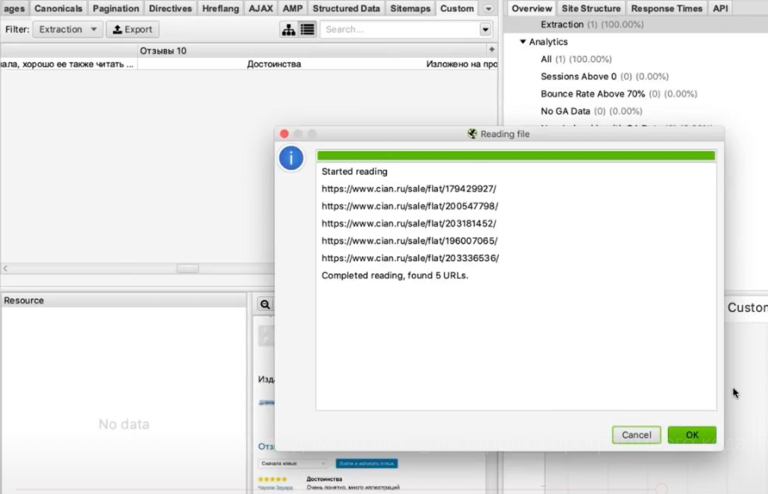Open the Response Times tab
Image resolution: width=768 pixels, height=494 pixels.
(667, 8)
